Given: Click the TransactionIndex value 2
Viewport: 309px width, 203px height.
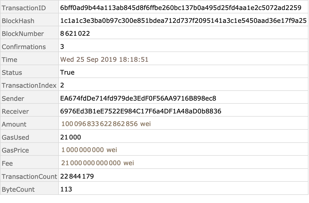Looking at the screenshot, I should (62, 85).
